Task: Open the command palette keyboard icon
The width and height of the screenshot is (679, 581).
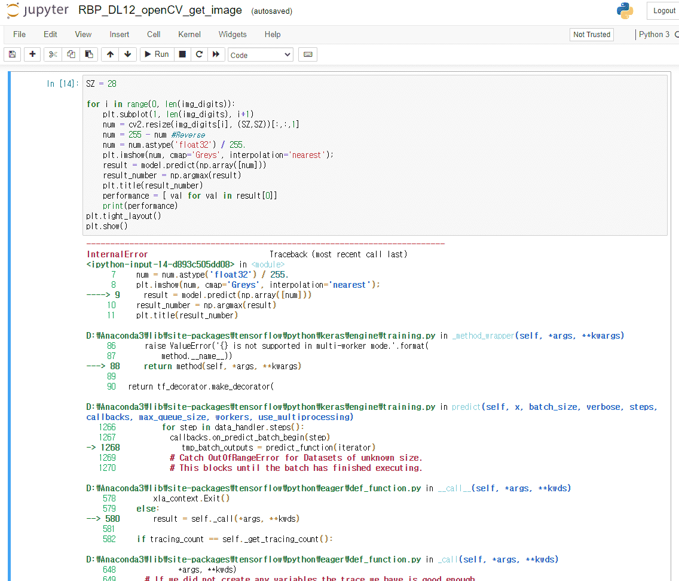Action: pos(308,54)
